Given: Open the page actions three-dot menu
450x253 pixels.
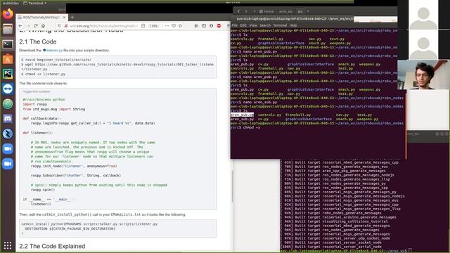Looking at the screenshot, I should tap(167, 26).
